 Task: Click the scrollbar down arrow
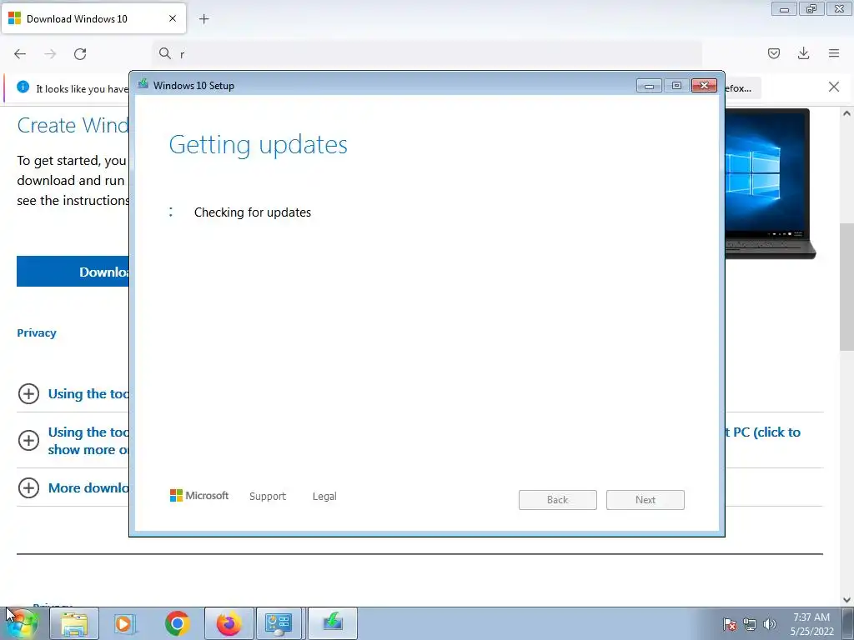click(x=846, y=600)
